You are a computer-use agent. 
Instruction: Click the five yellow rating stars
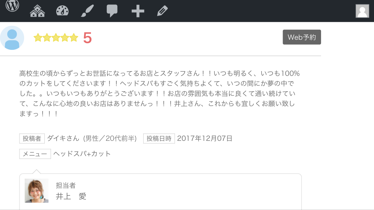click(56, 38)
